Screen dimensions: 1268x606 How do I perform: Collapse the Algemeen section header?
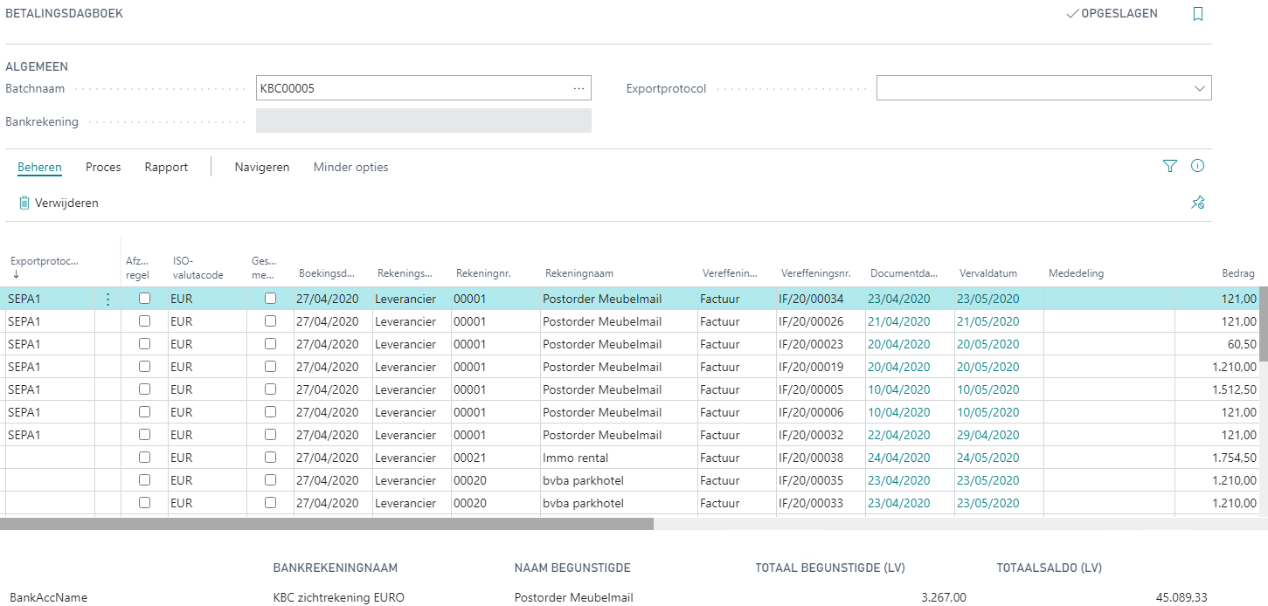(x=37, y=66)
